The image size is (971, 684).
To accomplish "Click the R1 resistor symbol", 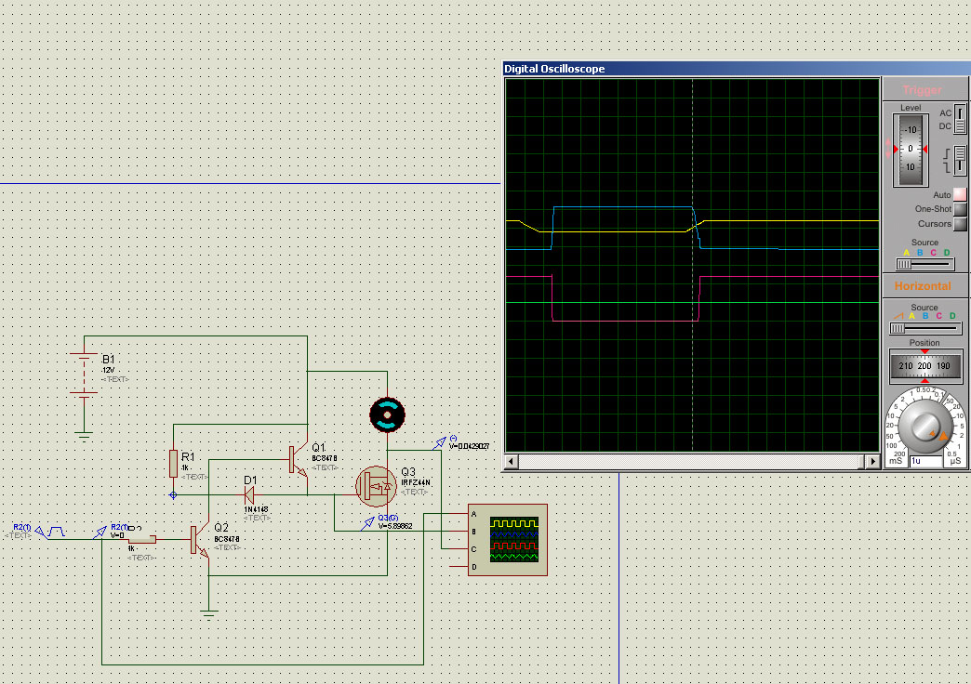I will [x=173, y=462].
